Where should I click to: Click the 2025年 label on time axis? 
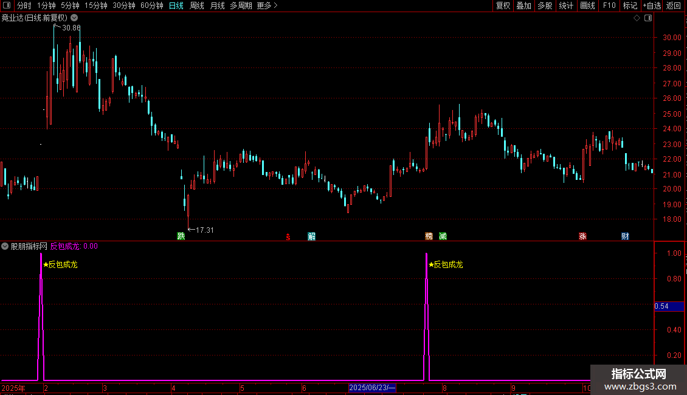[x=13, y=388]
